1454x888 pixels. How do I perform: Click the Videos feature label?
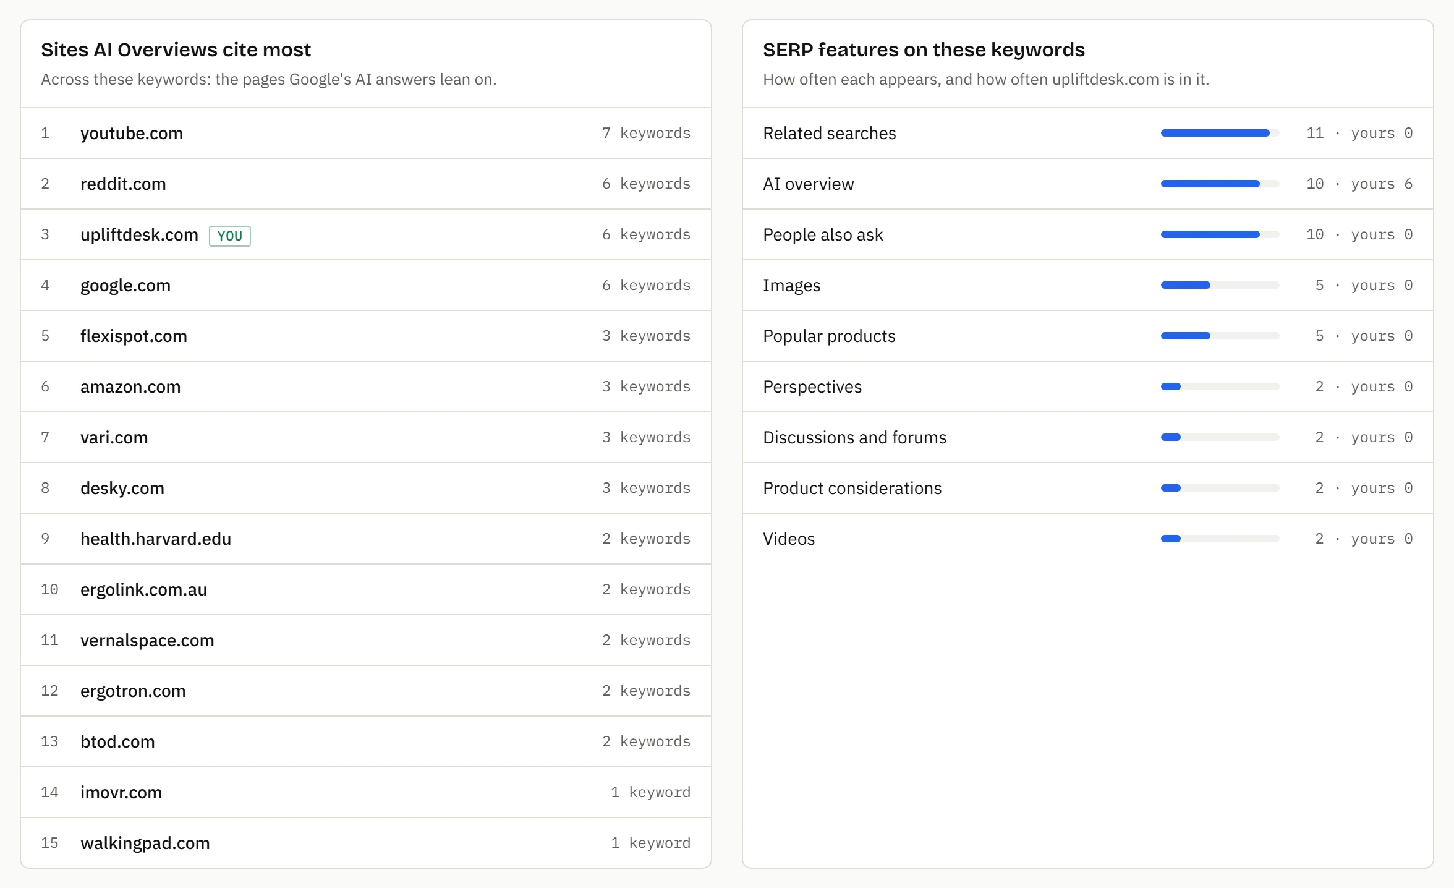click(789, 539)
